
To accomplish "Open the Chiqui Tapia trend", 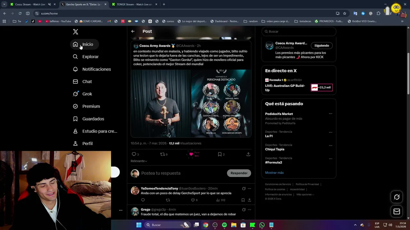I will click(x=275, y=149).
